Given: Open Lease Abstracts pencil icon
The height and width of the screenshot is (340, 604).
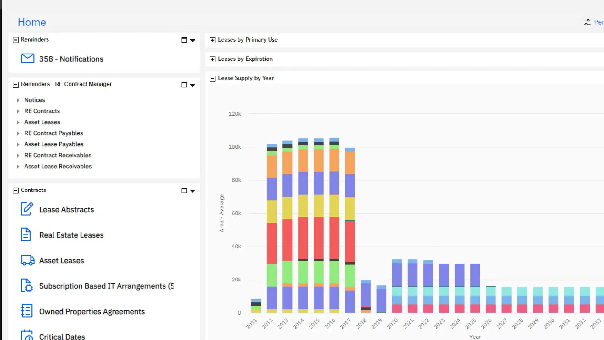Looking at the screenshot, I should (27, 209).
